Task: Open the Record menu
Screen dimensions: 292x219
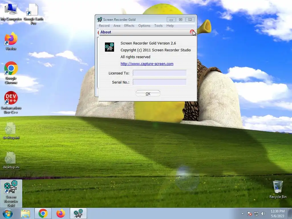Action: [x=104, y=26]
